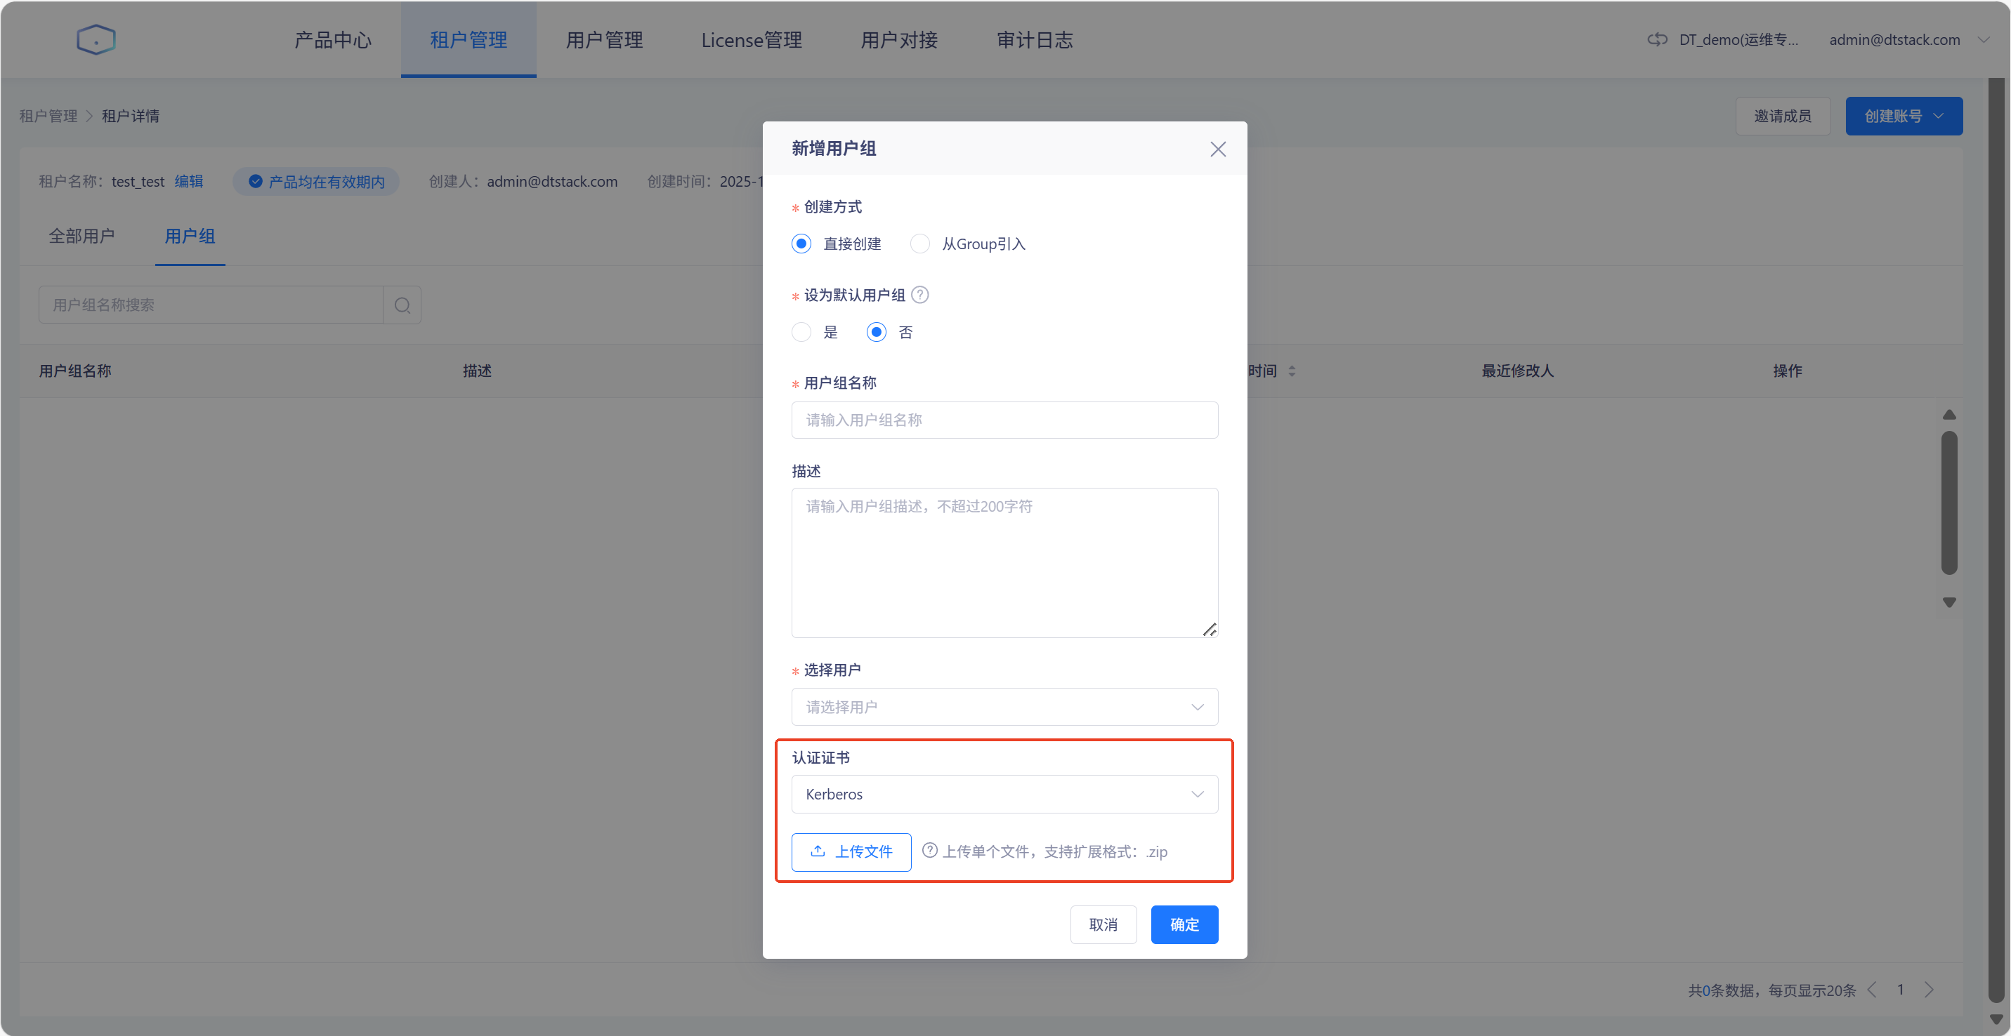The width and height of the screenshot is (2011, 1036).
Task: Close the 新增用户组 dialog with X
Action: (x=1217, y=149)
